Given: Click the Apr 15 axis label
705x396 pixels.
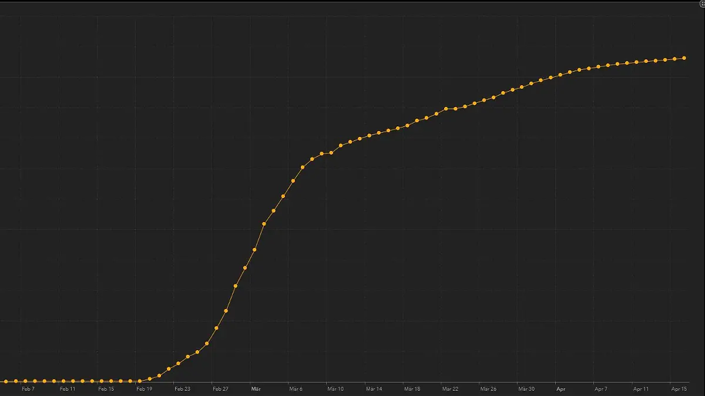Looking at the screenshot, I should [679, 389].
